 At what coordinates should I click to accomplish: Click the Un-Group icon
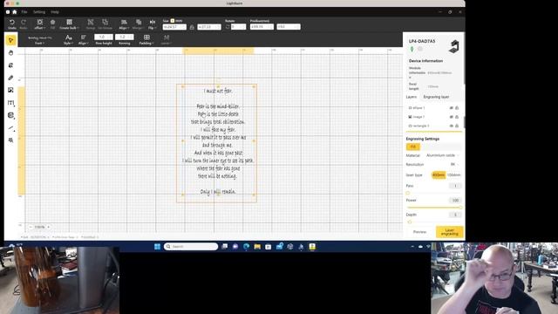pos(105,23)
